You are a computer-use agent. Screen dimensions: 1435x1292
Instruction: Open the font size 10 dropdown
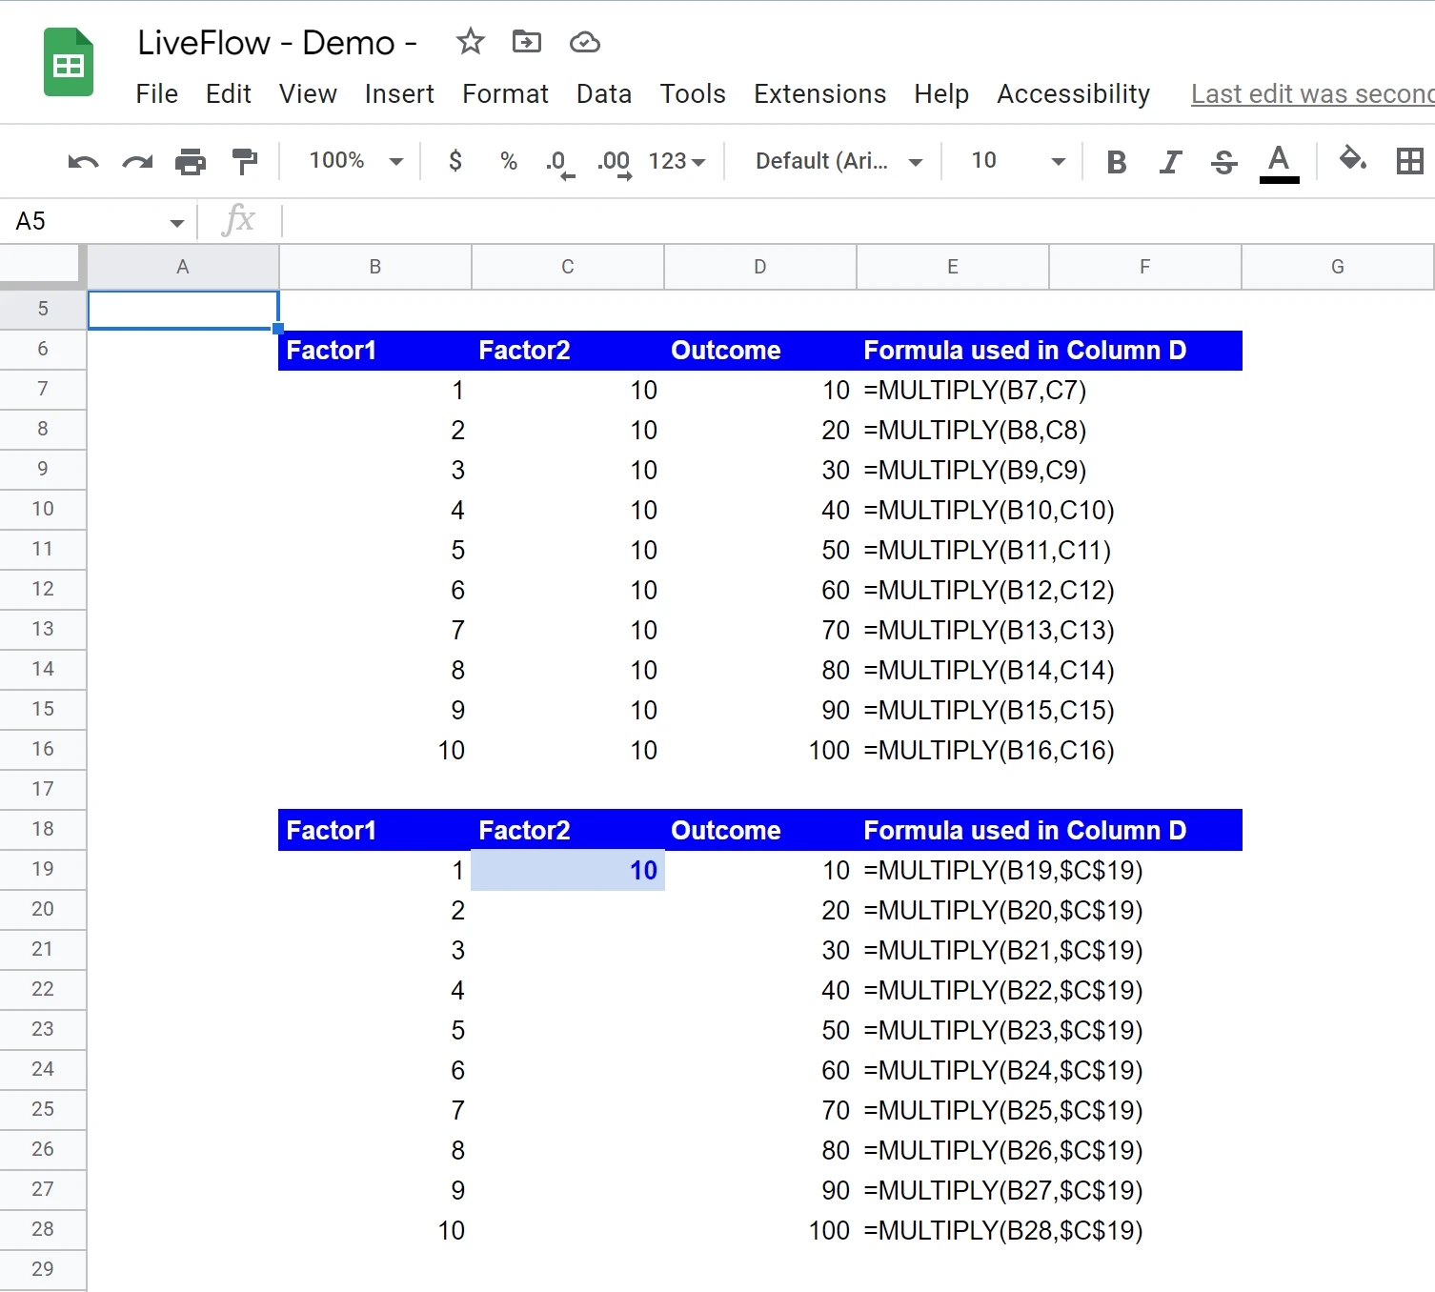[1017, 161]
